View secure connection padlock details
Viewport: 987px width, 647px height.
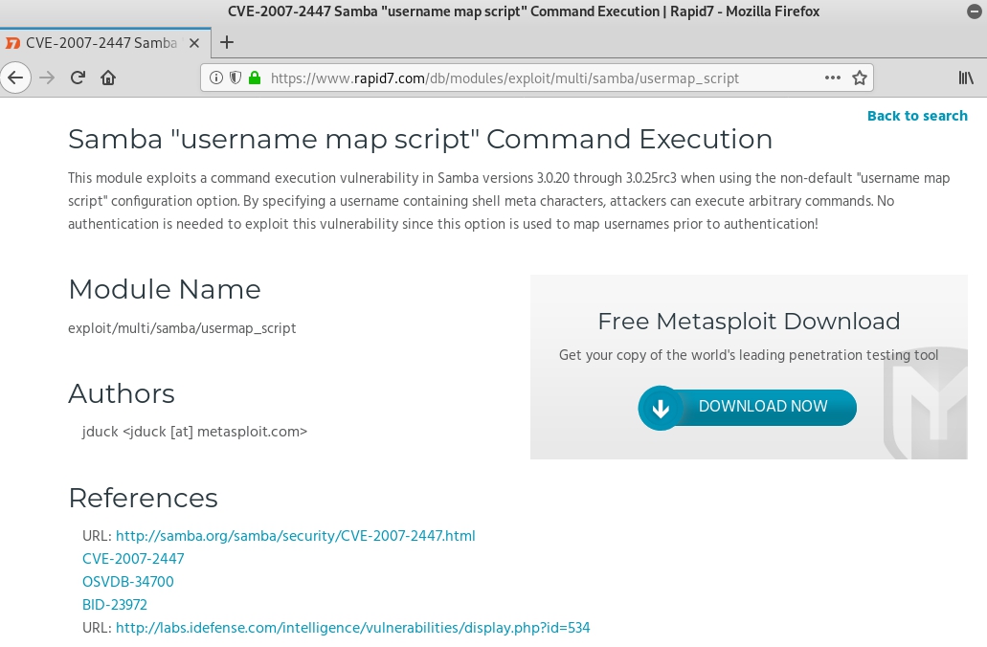pyautogui.click(x=255, y=78)
